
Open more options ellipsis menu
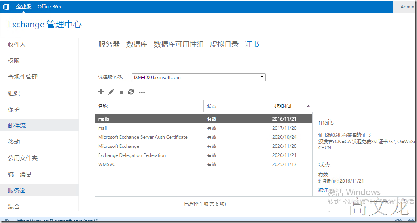coord(142,93)
